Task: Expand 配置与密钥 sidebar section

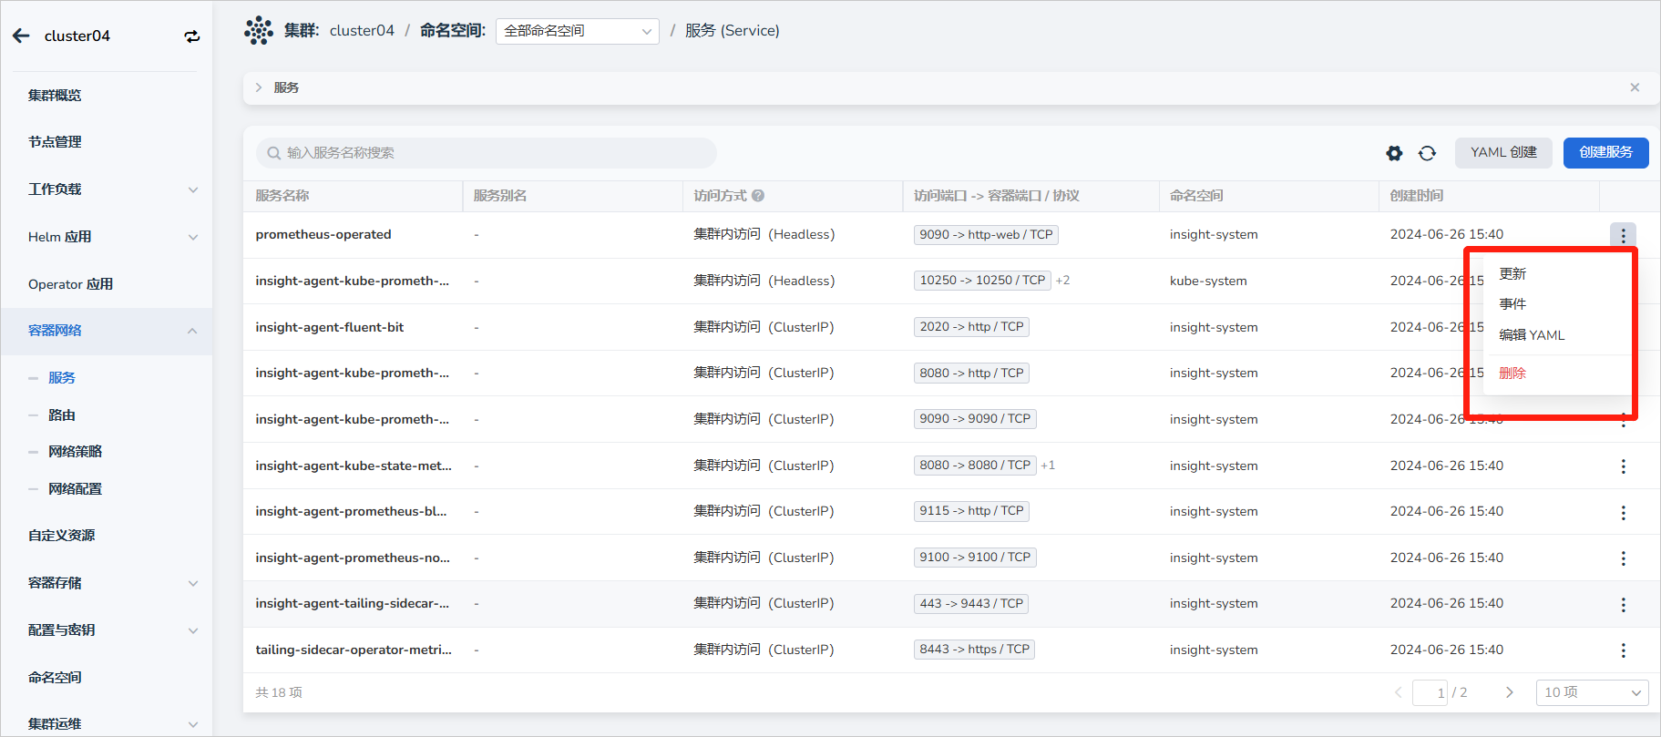Action: [192, 630]
